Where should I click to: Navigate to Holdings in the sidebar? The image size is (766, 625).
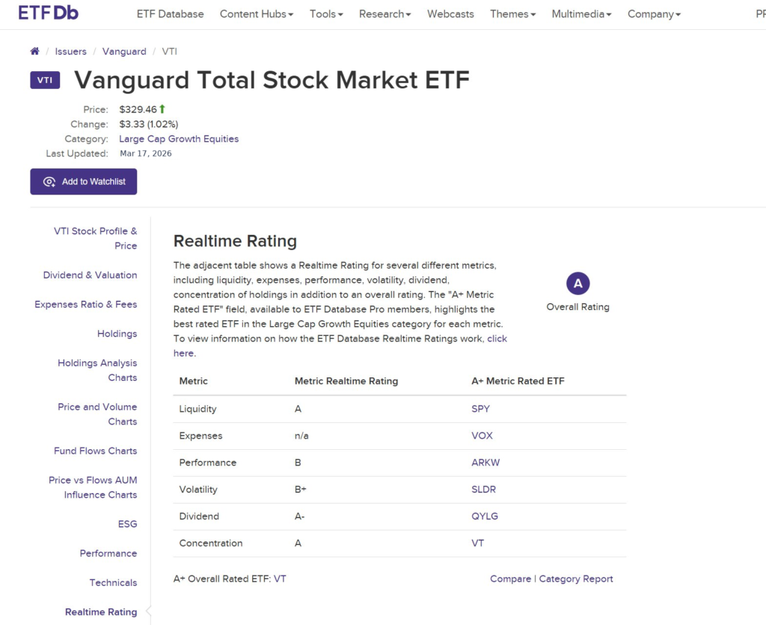pos(117,334)
